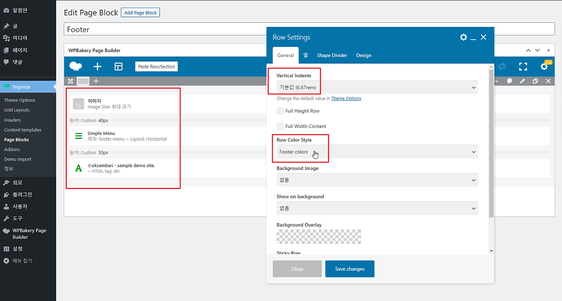Open the WPBakery Page Builder sidebar menu
Viewport: 562px width, 301px height.
coord(28,234)
